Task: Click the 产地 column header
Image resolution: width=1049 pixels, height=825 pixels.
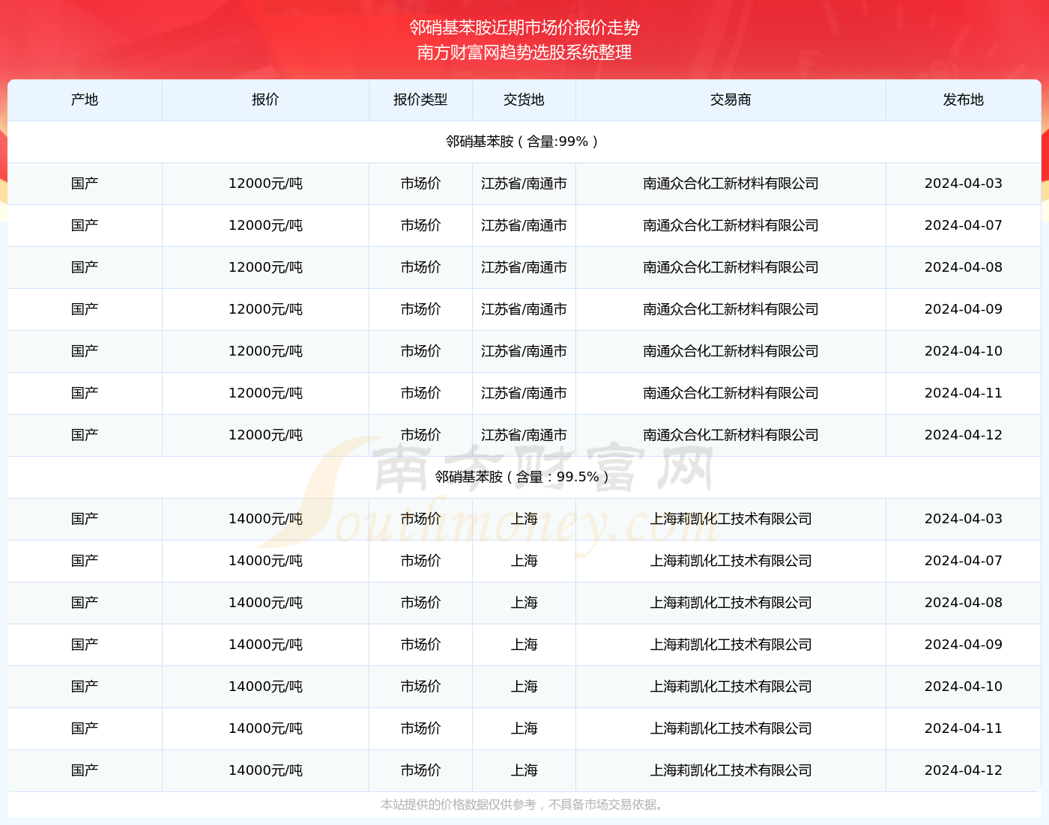Action: pyautogui.click(x=85, y=100)
